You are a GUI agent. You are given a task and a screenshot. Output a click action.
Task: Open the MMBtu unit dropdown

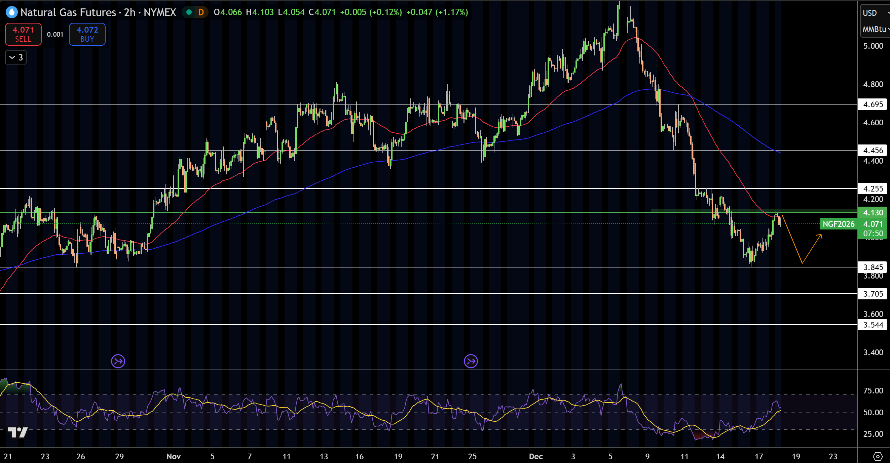875,29
